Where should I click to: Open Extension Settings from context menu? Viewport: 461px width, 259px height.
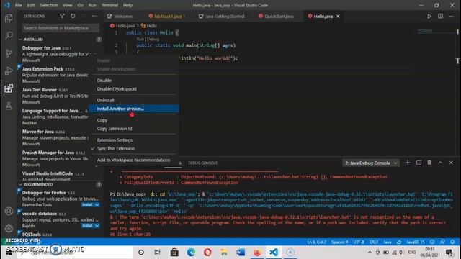coord(134,140)
